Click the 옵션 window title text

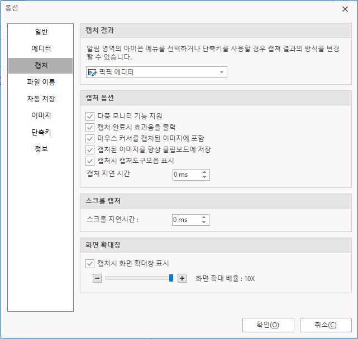[x=12, y=8]
